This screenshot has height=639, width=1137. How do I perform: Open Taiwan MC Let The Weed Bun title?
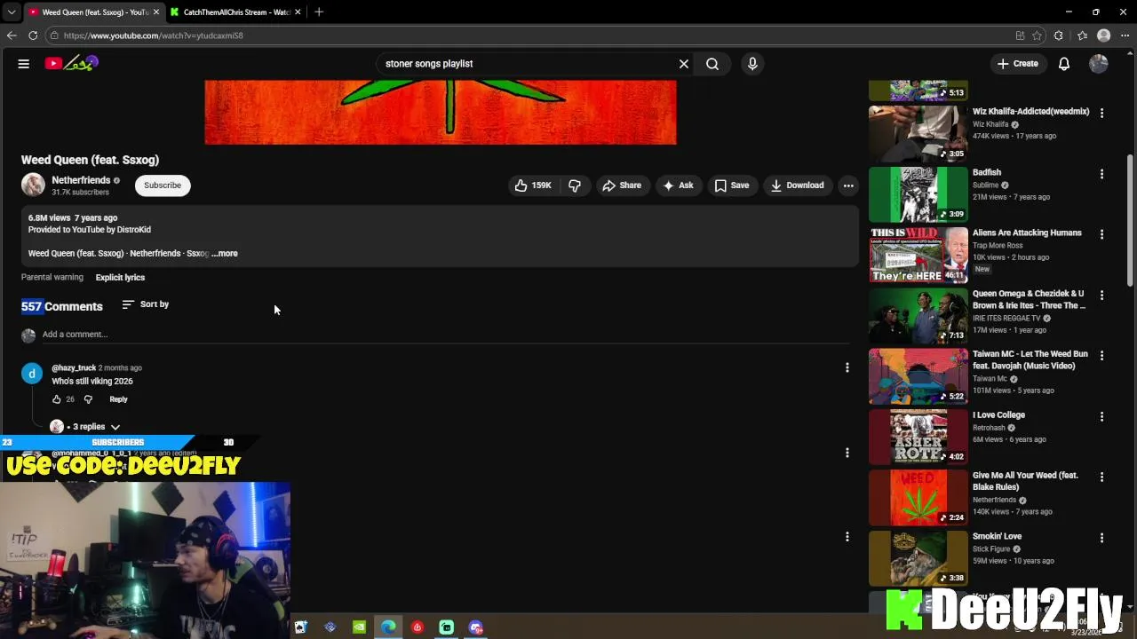point(1030,359)
